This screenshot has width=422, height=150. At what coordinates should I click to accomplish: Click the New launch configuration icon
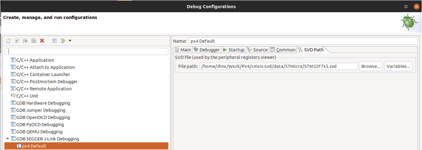click(9, 41)
